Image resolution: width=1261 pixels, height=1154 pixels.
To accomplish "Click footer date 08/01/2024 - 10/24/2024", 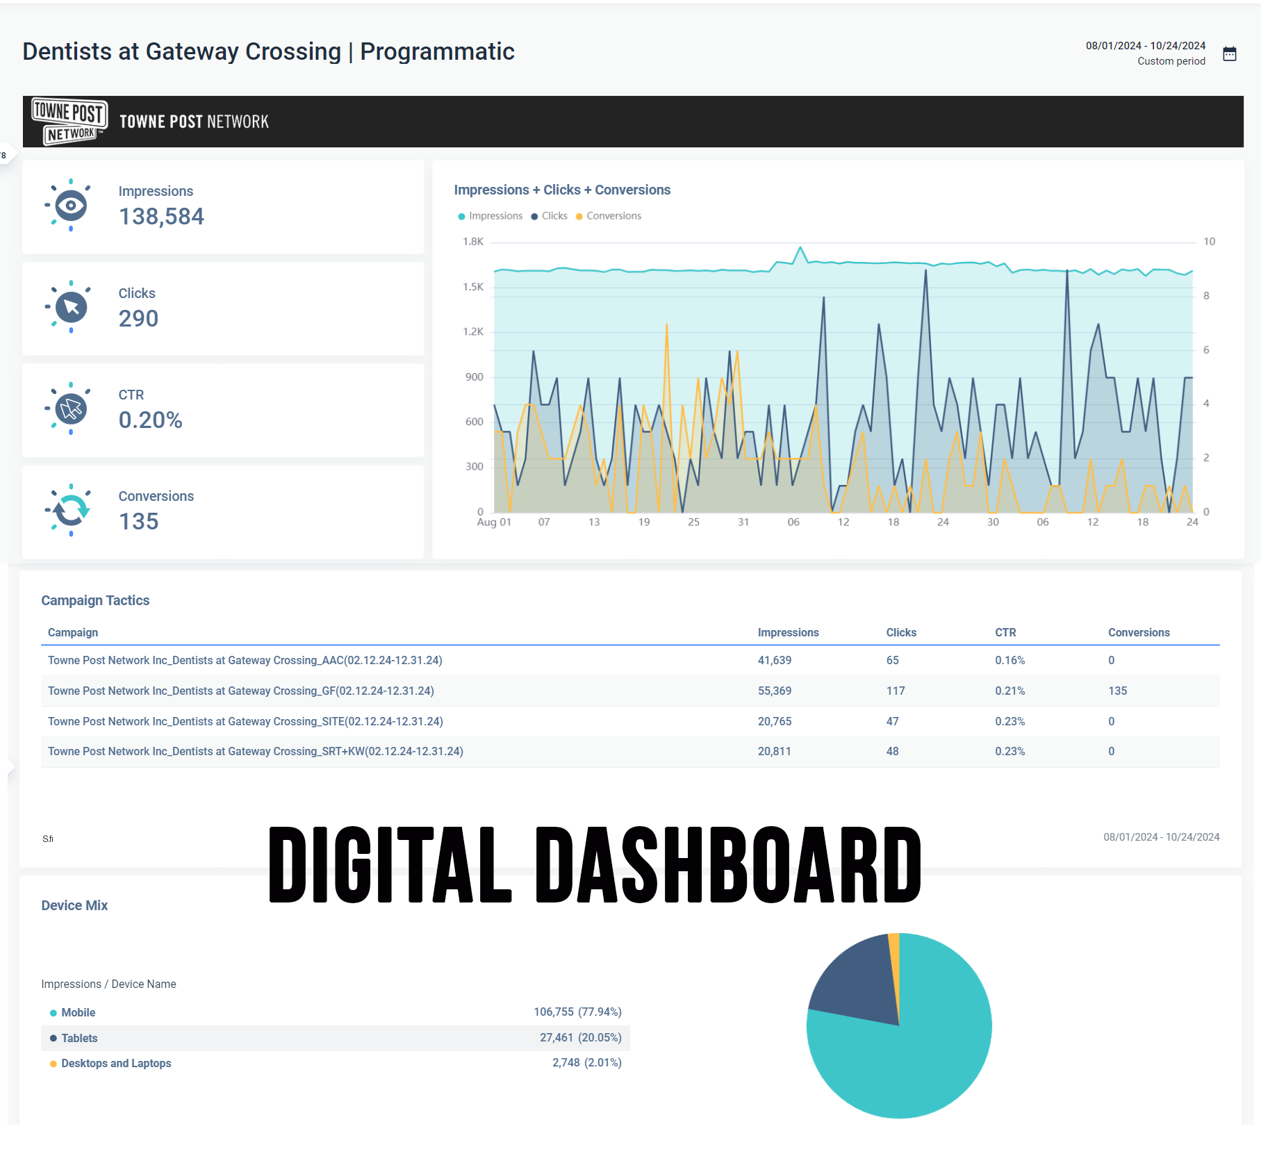I will pos(1161,836).
